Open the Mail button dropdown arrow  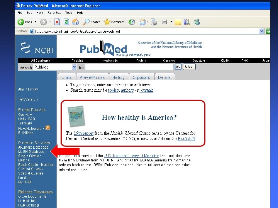point(147,22)
